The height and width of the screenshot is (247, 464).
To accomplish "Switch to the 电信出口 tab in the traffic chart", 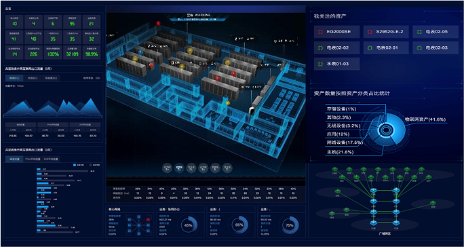I will point(33,78).
